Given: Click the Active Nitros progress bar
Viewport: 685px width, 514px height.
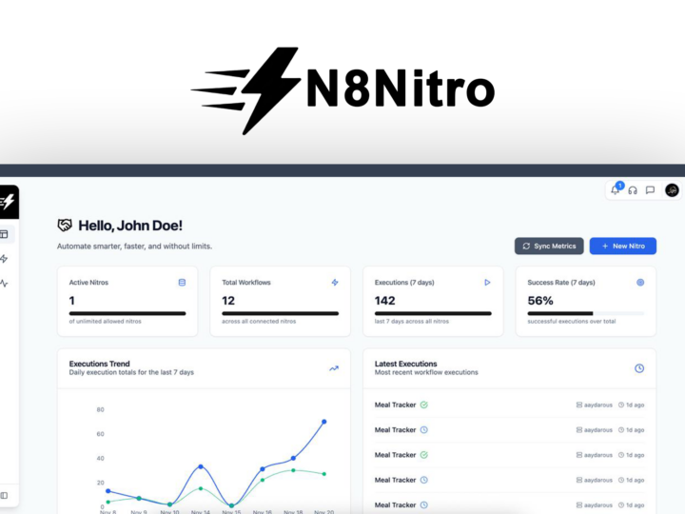Looking at the screenshot, I should coord(127,313).
